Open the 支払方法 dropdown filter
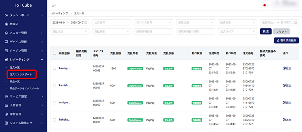 tap(70, 31)
